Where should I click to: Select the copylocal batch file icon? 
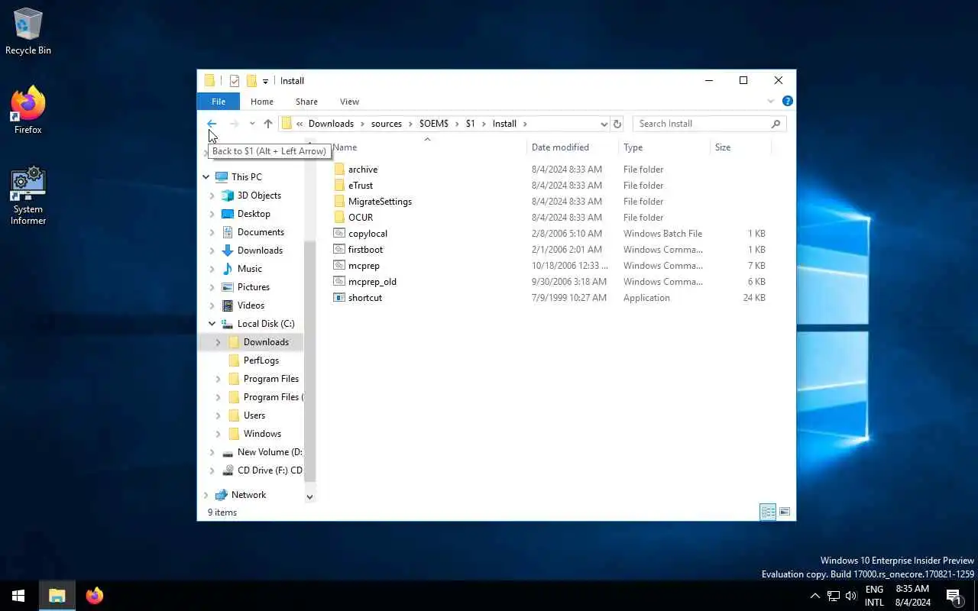[x=340, y=234]
